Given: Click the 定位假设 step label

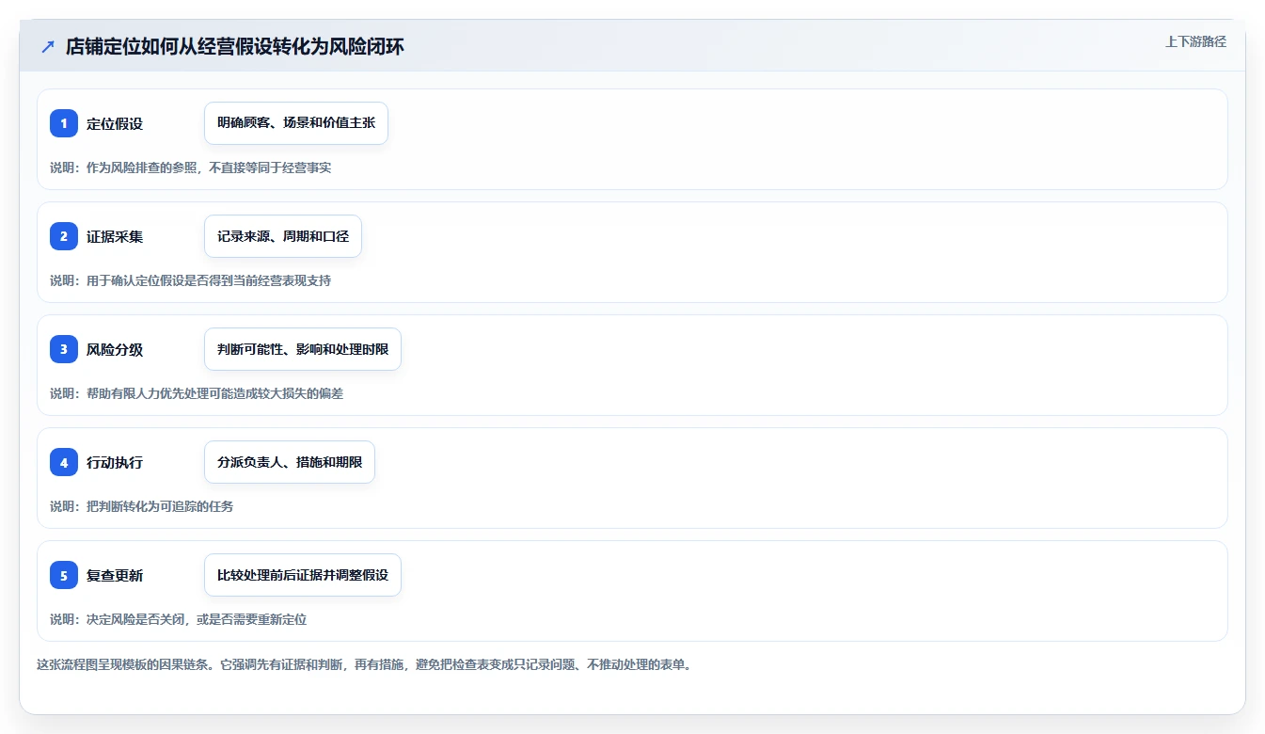Looking at the screenshot, I should tap(115, 123).
